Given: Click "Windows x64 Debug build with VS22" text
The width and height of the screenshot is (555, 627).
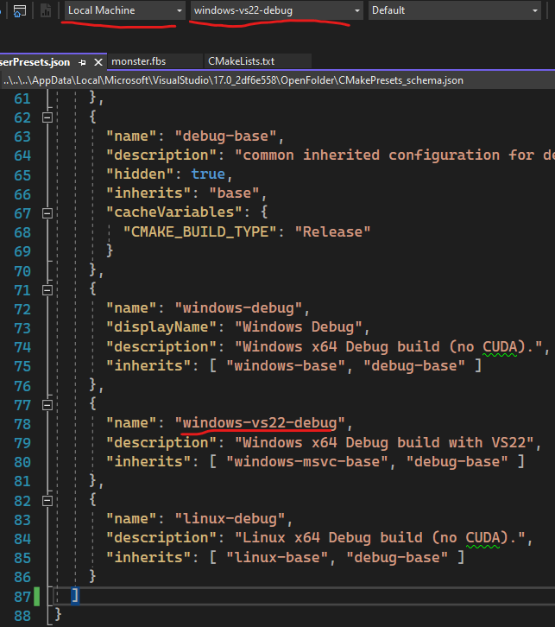Looking at the screenshot, I should coord(384,443).
